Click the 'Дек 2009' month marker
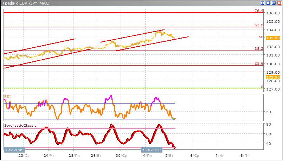This screenshot has width=283, height=161. pos(13,149)
